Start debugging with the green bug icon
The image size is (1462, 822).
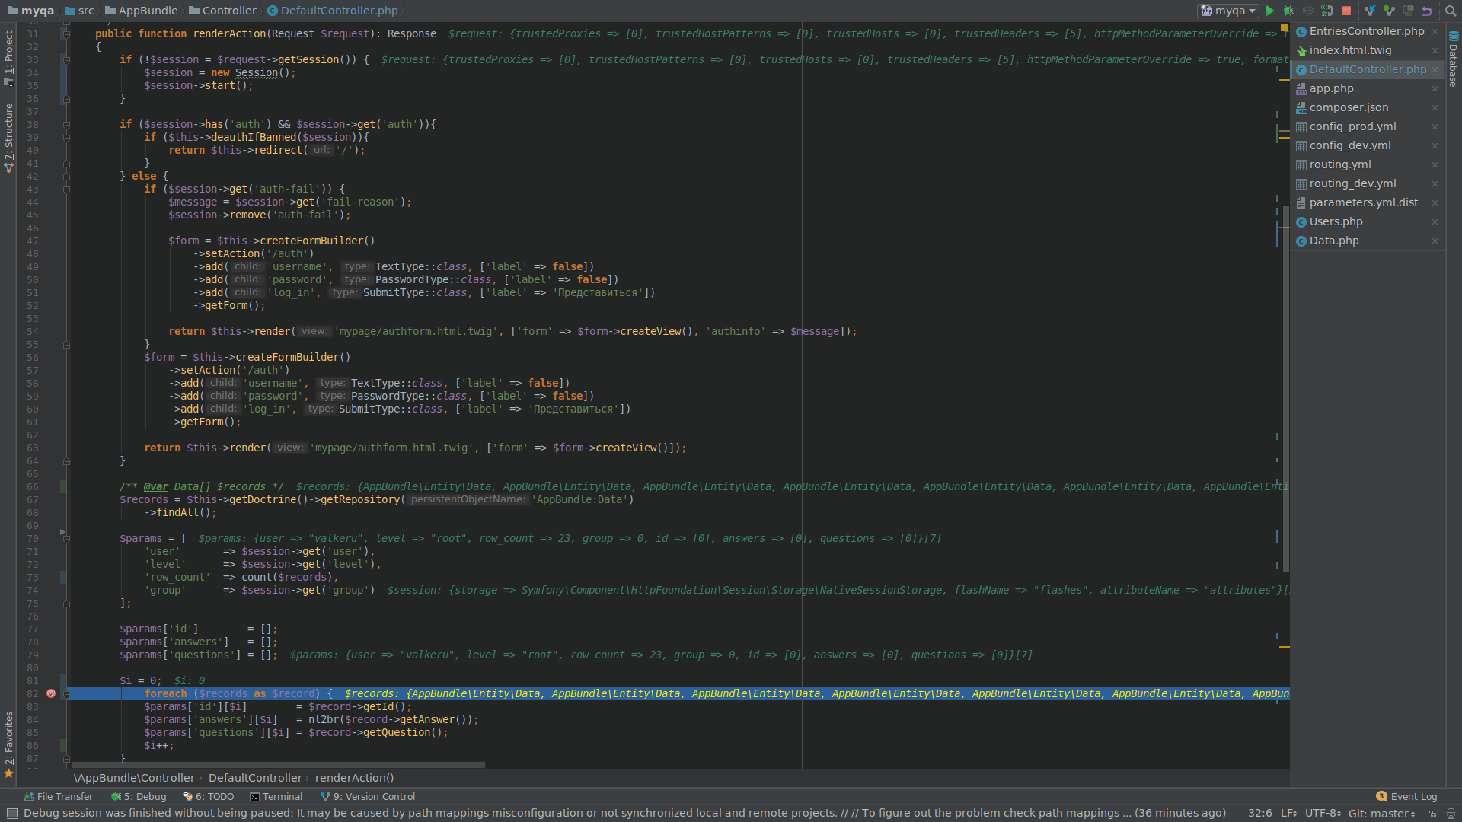click(x=1289, y=11)
